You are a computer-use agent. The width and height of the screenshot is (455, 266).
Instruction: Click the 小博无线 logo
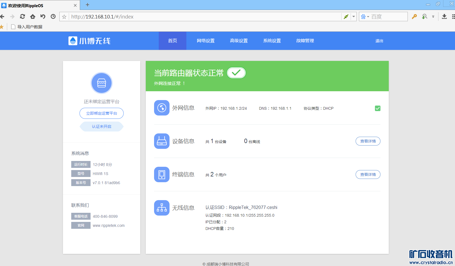click(89, 41)
